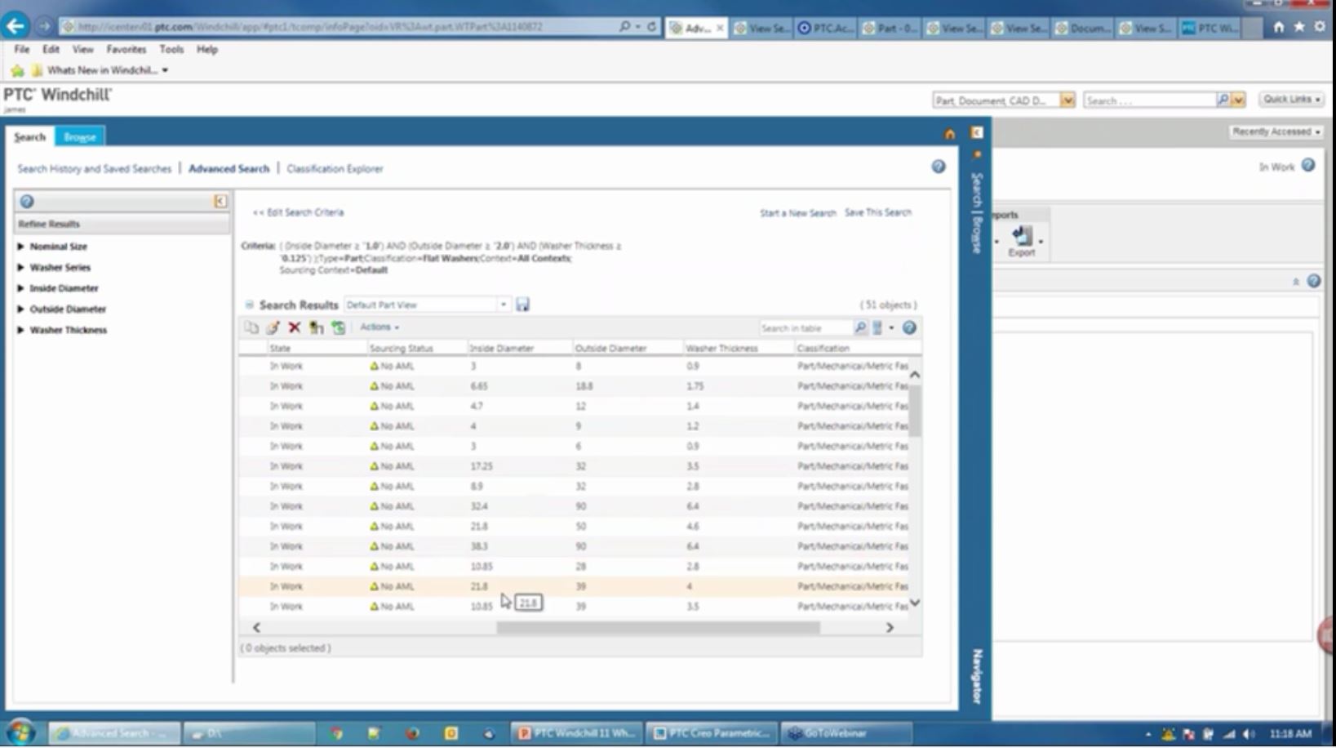Refresh the page using the address bar reload icon
Image resolution: width=1336 pixels, height=748 pixels.
651,27
